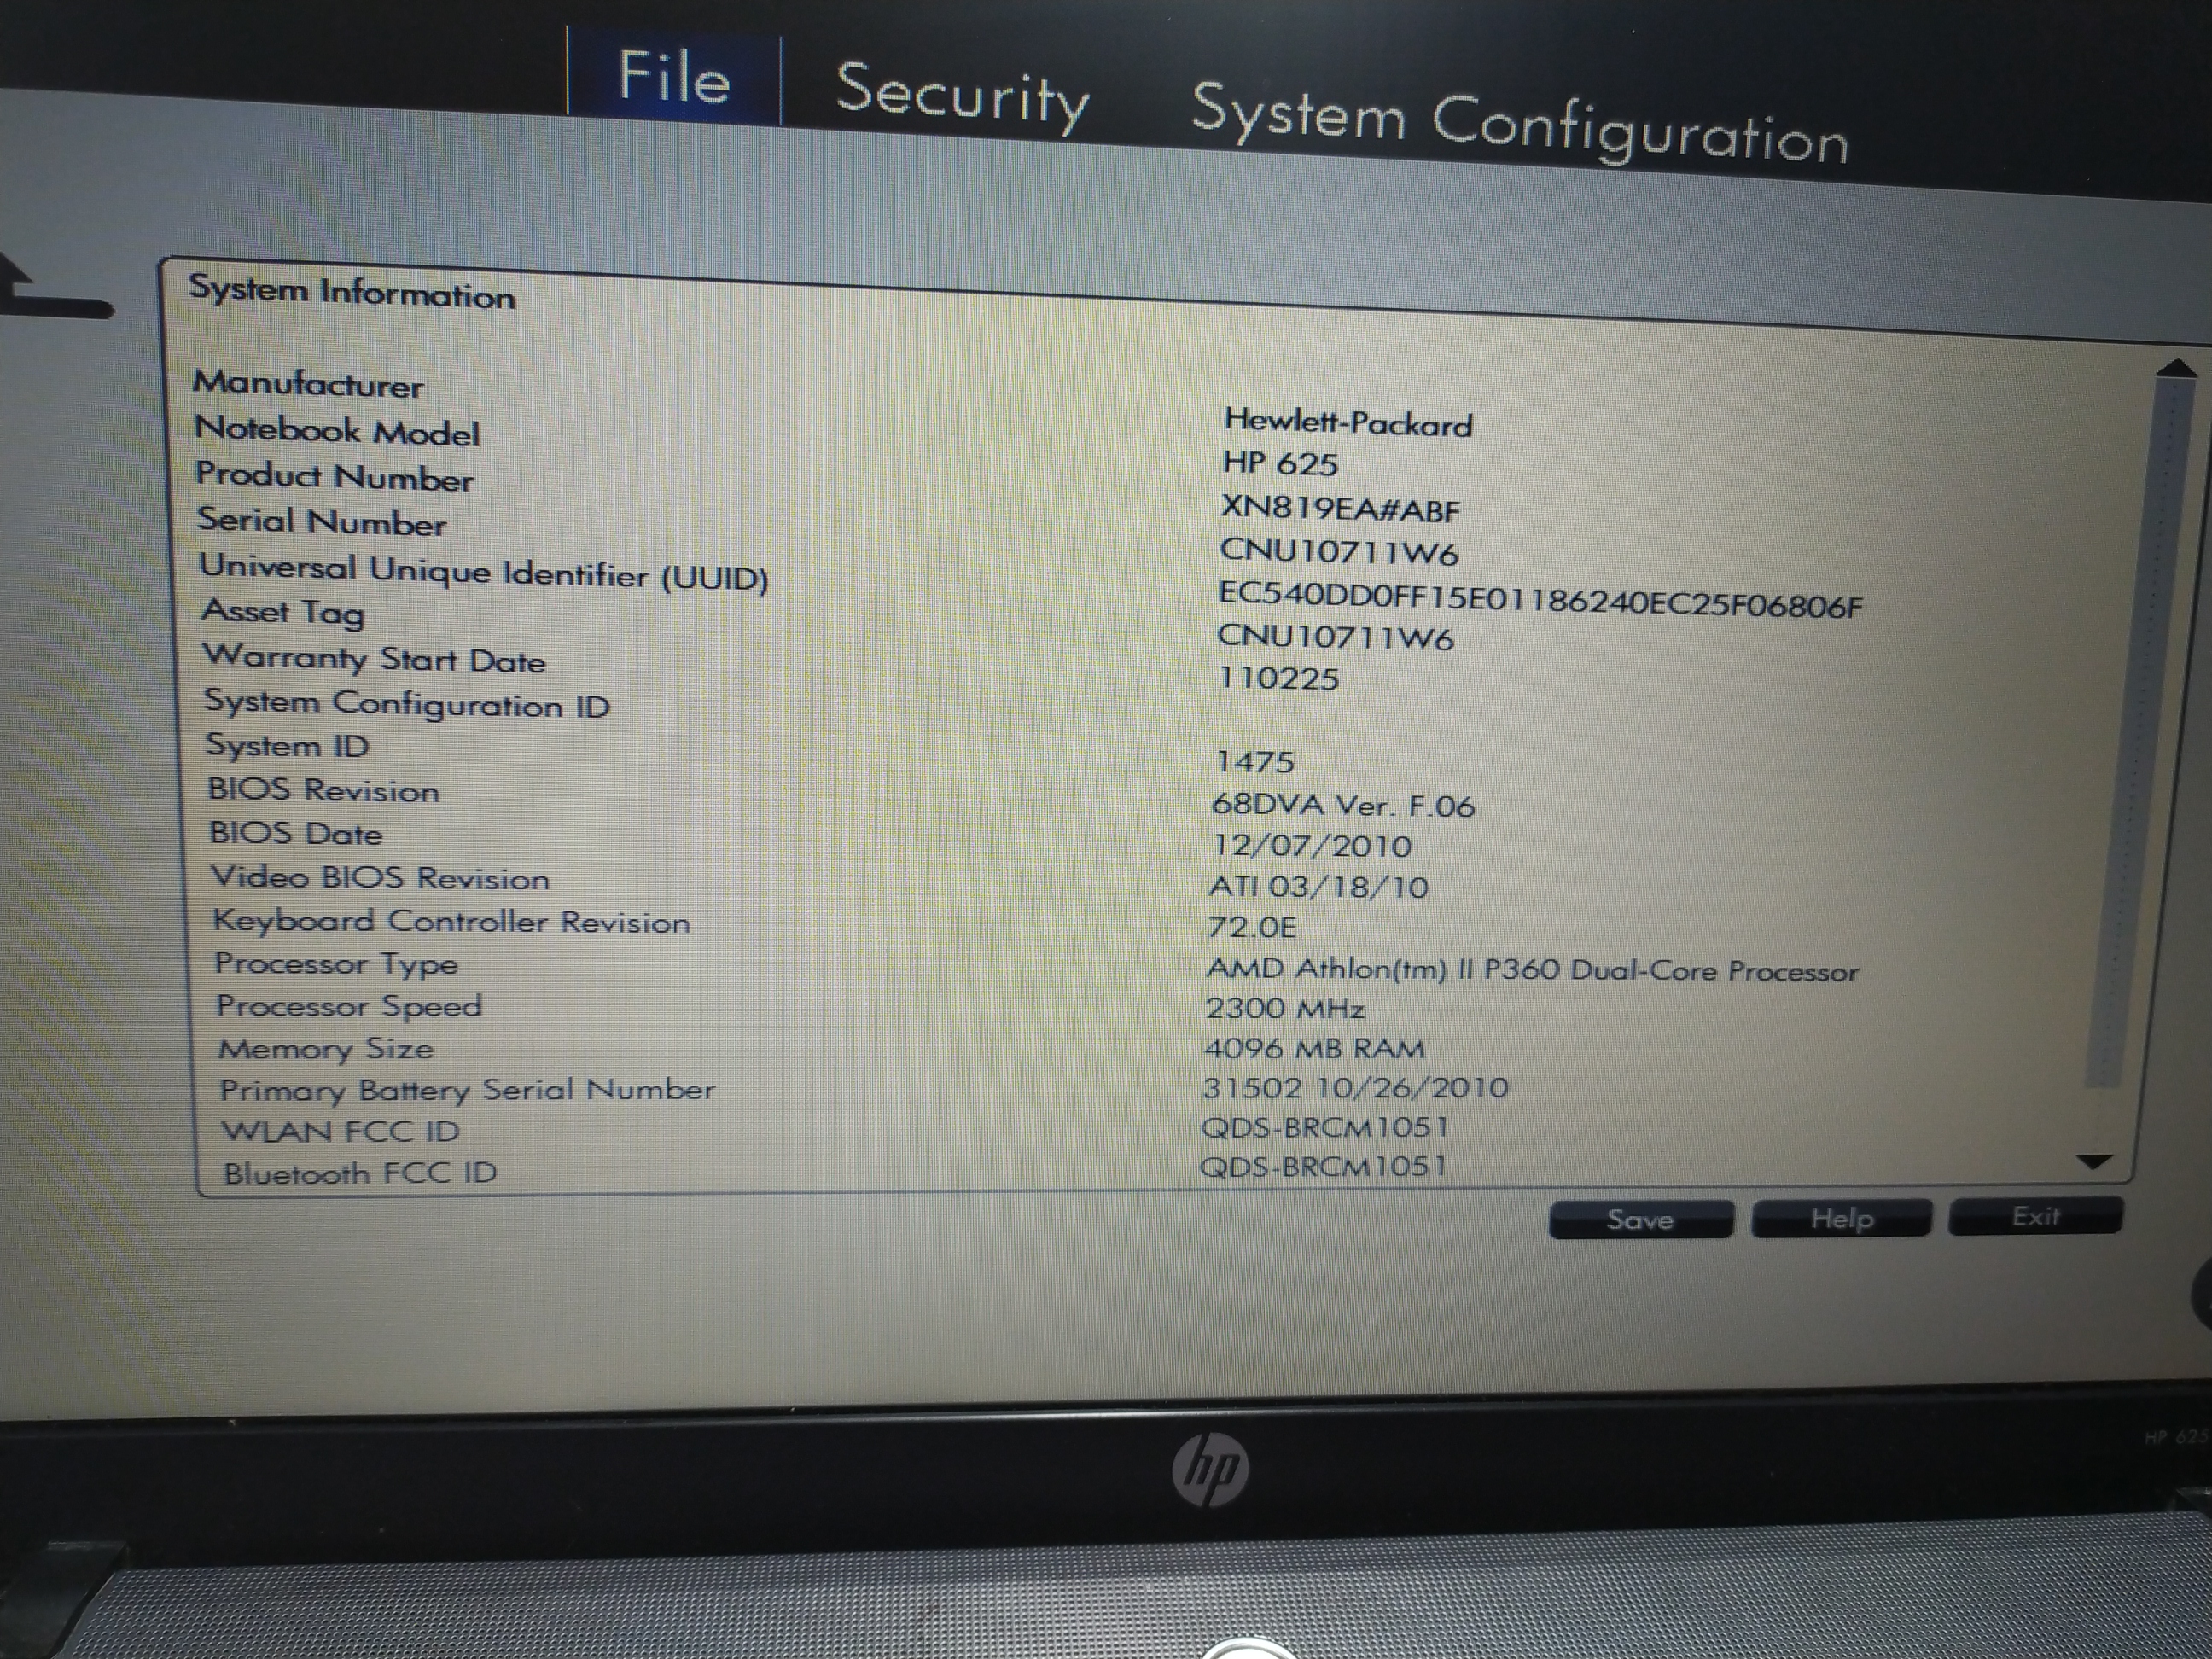Viewport: 2212px width, 1659px height.
Task: Select keyboard controller value 72.0E
Action: click(x=1252, y=927)
